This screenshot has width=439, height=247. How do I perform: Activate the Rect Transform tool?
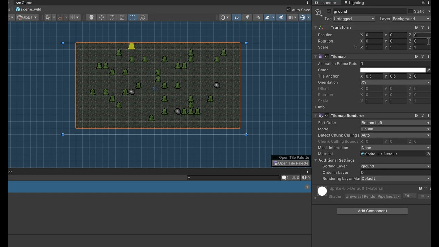pos(132,17)
